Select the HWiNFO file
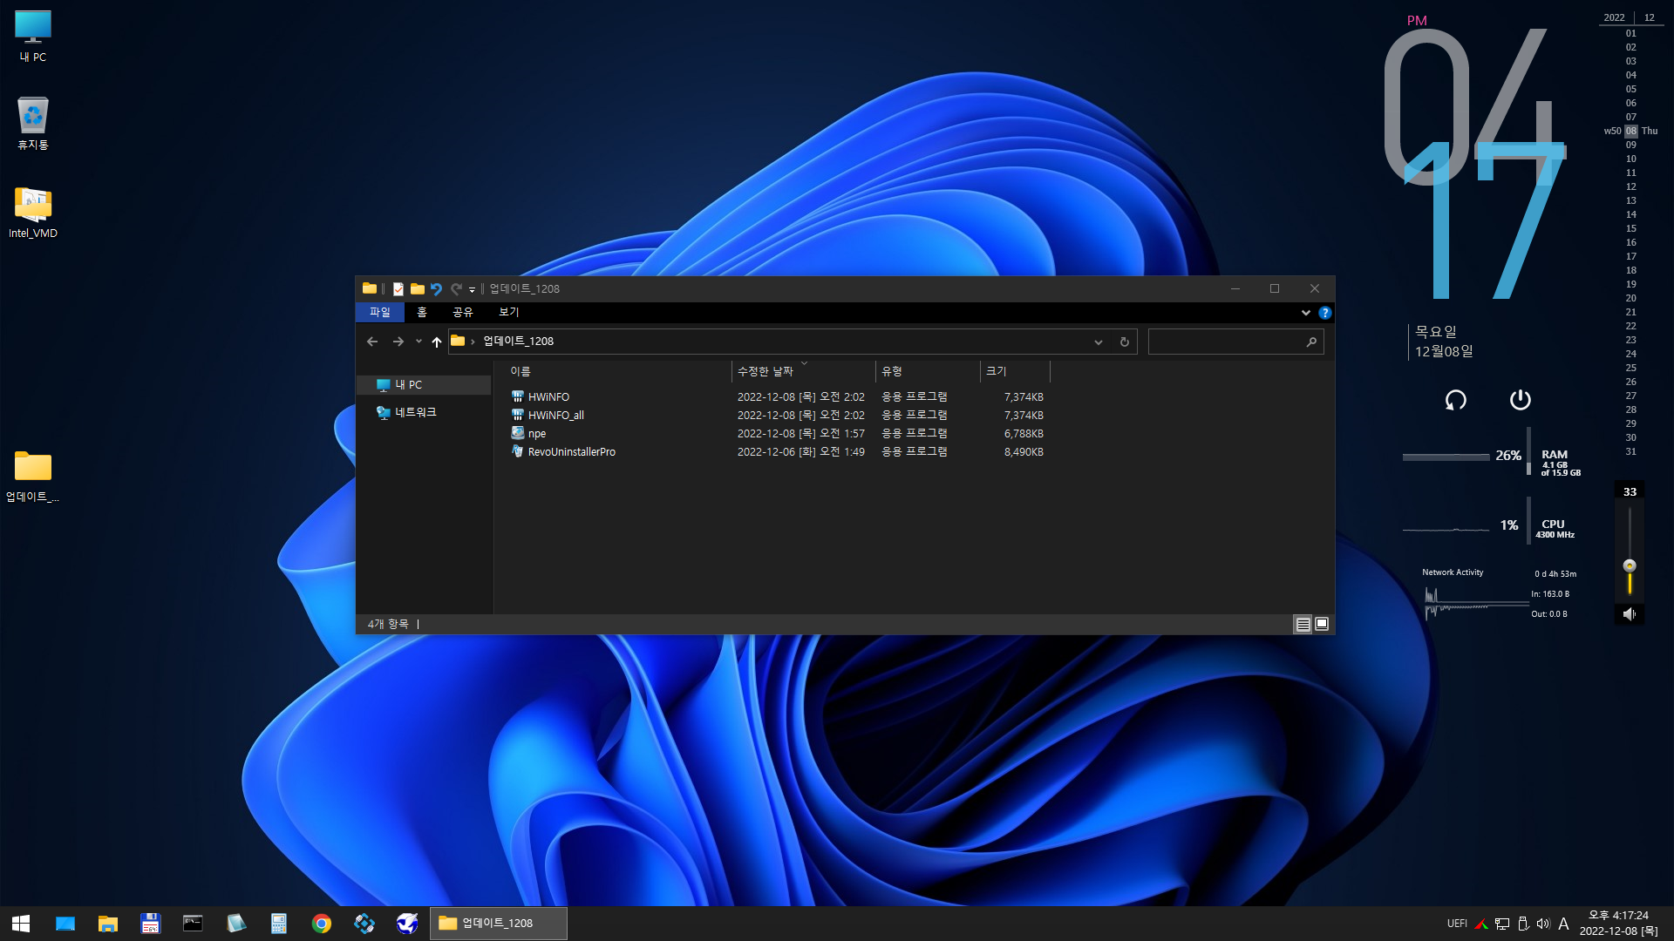The image size is (1674, 941). tap(548, 397)
